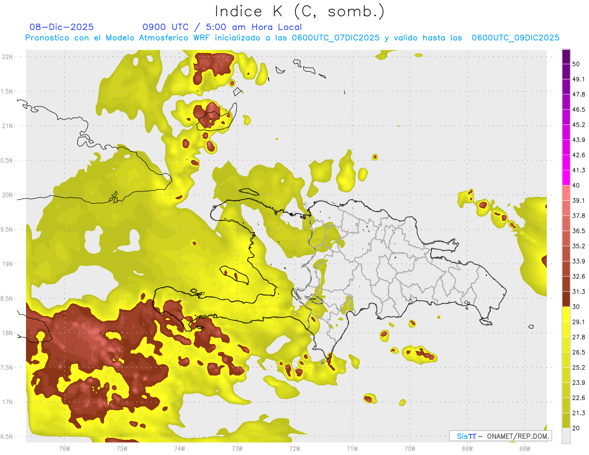
Task: Click the longitude label "69W"
Action: click(x=467, y=449)
